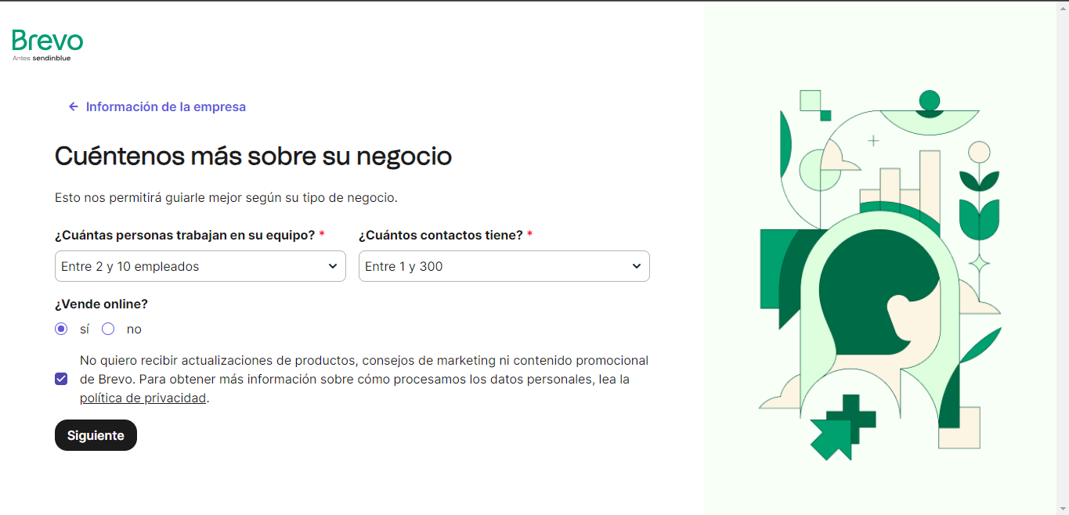Select the "sí" radio button
1069x515 pixels.
pos(61,329)
